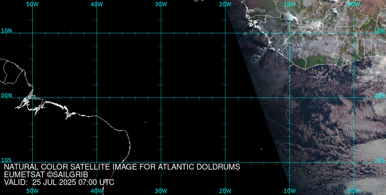Viewport: 386px width, 195px height.
Task: Click the 40W longitude label along the bottom edge
Action: click(97, 191)
